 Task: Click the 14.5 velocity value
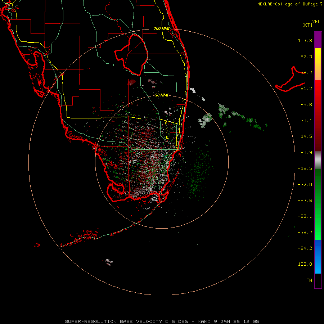[306, 136]
